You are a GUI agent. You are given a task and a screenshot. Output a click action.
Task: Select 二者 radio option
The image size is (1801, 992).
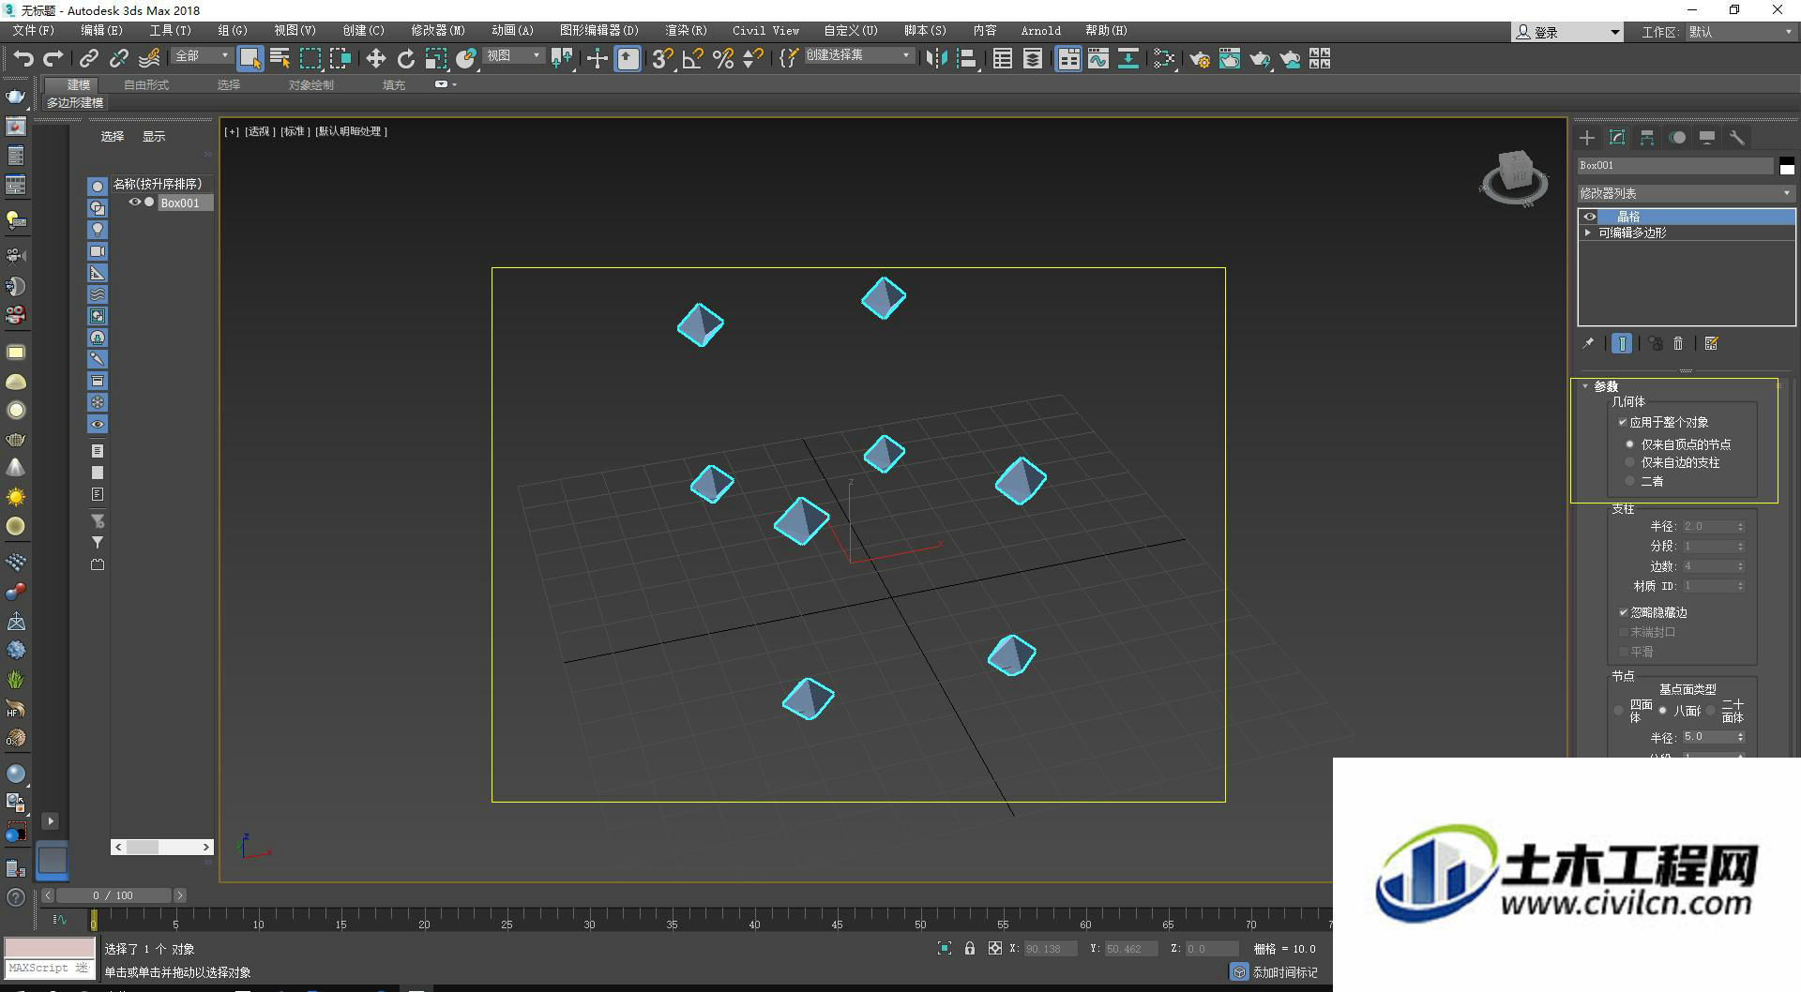[1630, 481]
